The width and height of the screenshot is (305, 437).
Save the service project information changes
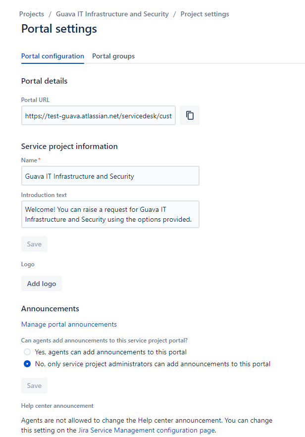(34, 243)
